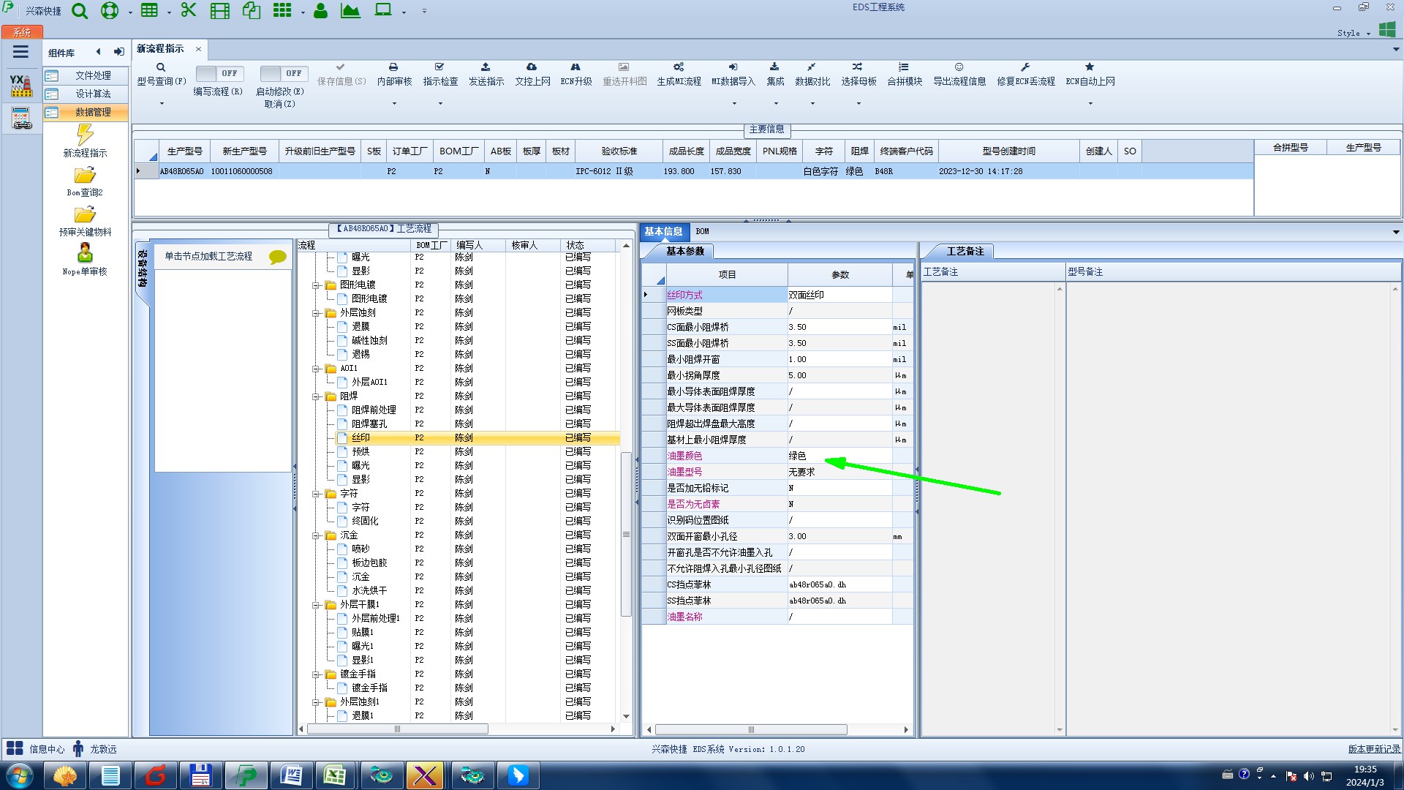Click the 发送指示 toolbar icon

(486, 67)
